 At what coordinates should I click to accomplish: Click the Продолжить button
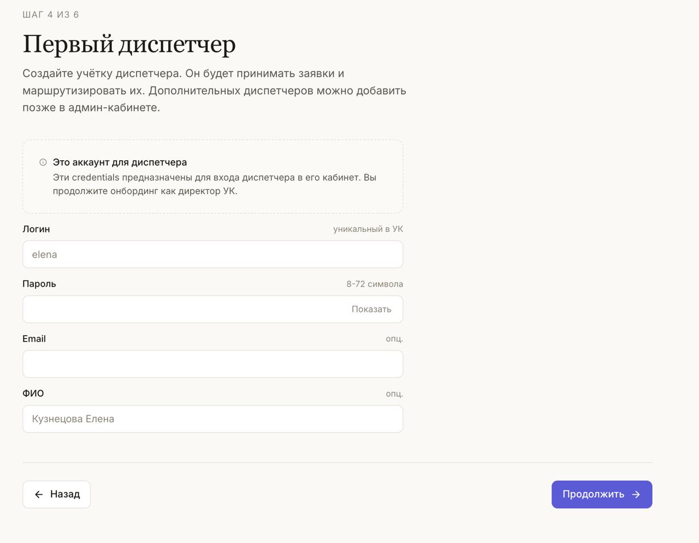(602, 494)
